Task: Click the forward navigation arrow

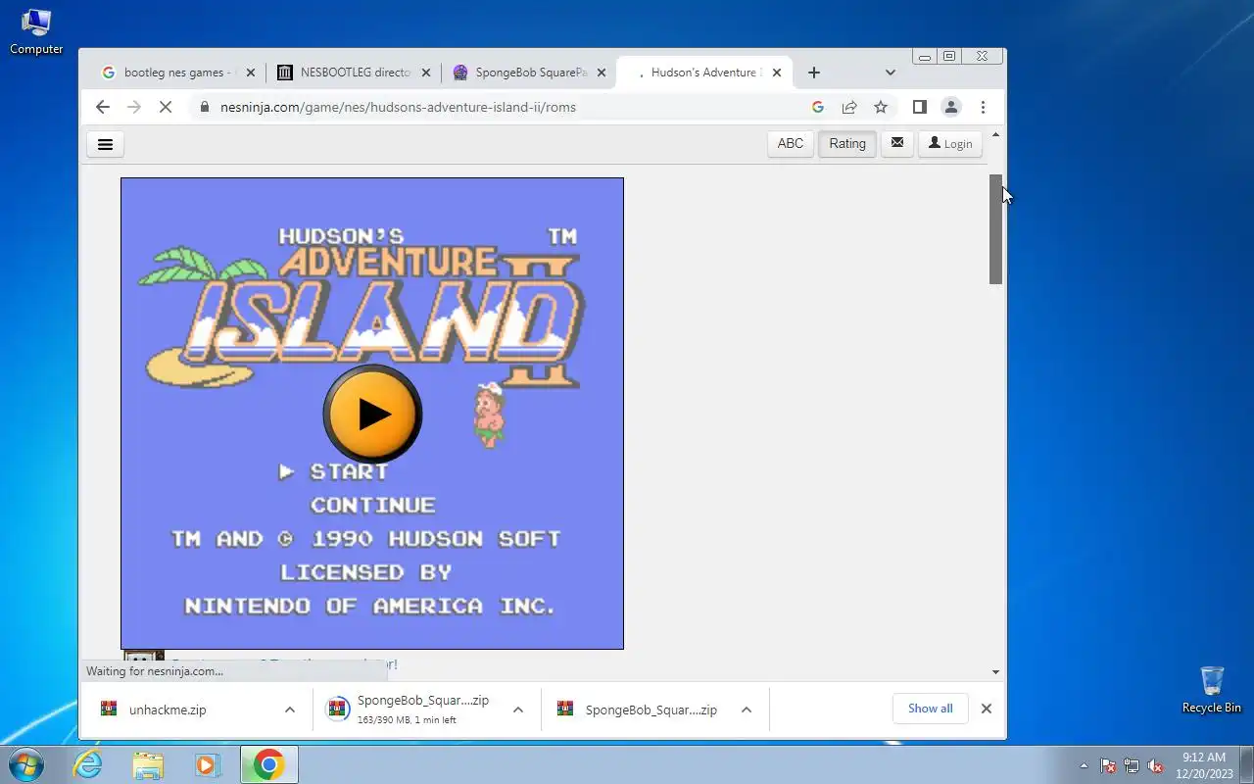Action: [134, 107]
